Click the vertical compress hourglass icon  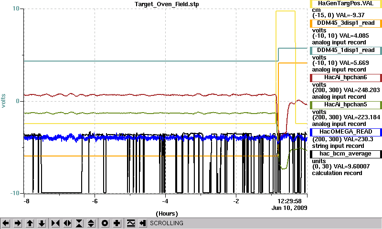[x=79, y=223]
